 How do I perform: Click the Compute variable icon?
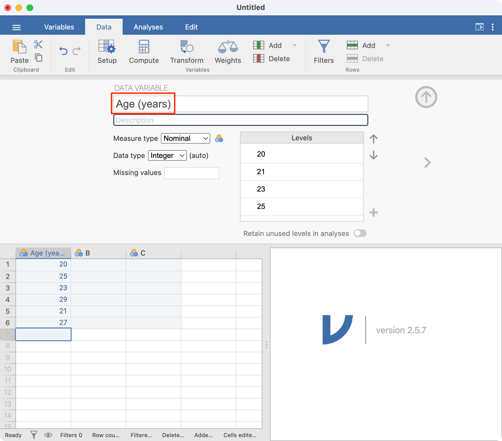(x=144, y=47)
